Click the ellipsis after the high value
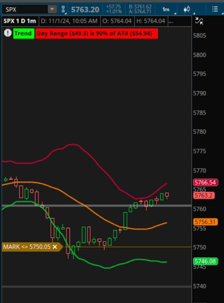224x303 pixels. pyautogui.click(x=171, y=22)
